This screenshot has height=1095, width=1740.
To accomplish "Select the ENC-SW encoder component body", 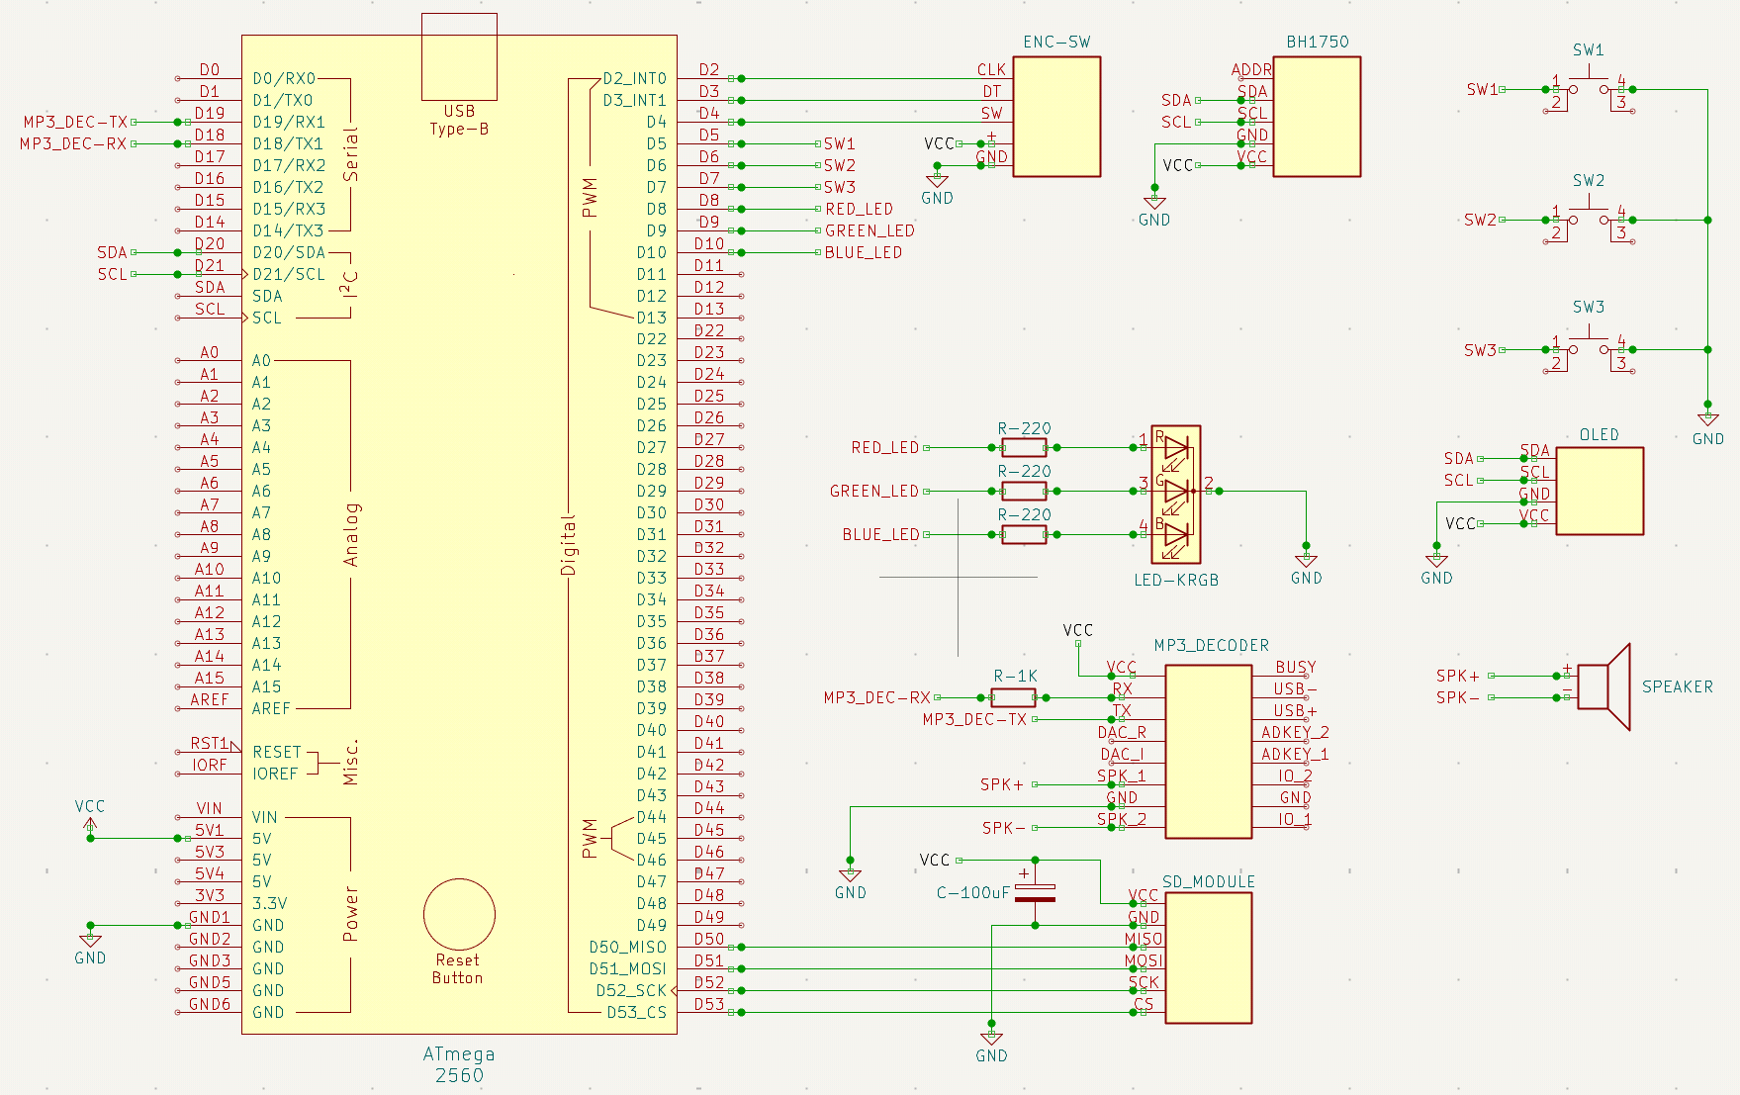I will click(1056, 117).
